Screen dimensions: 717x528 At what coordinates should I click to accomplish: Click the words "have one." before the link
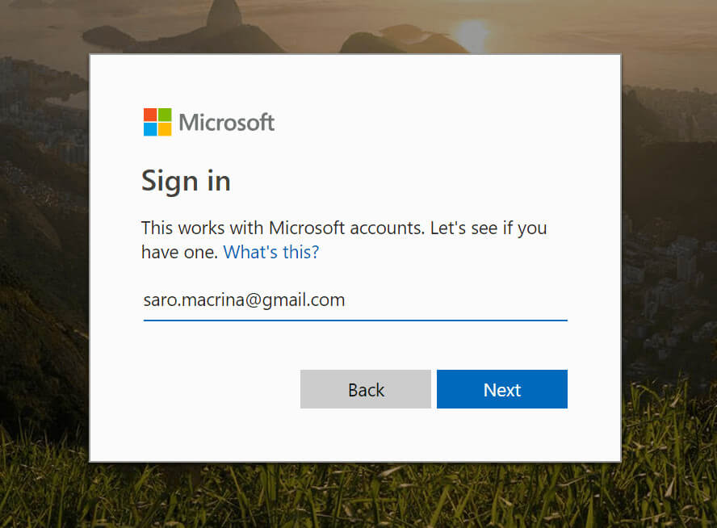[180, 252]
